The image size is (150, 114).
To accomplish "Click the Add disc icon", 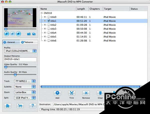I will point(57,93).
